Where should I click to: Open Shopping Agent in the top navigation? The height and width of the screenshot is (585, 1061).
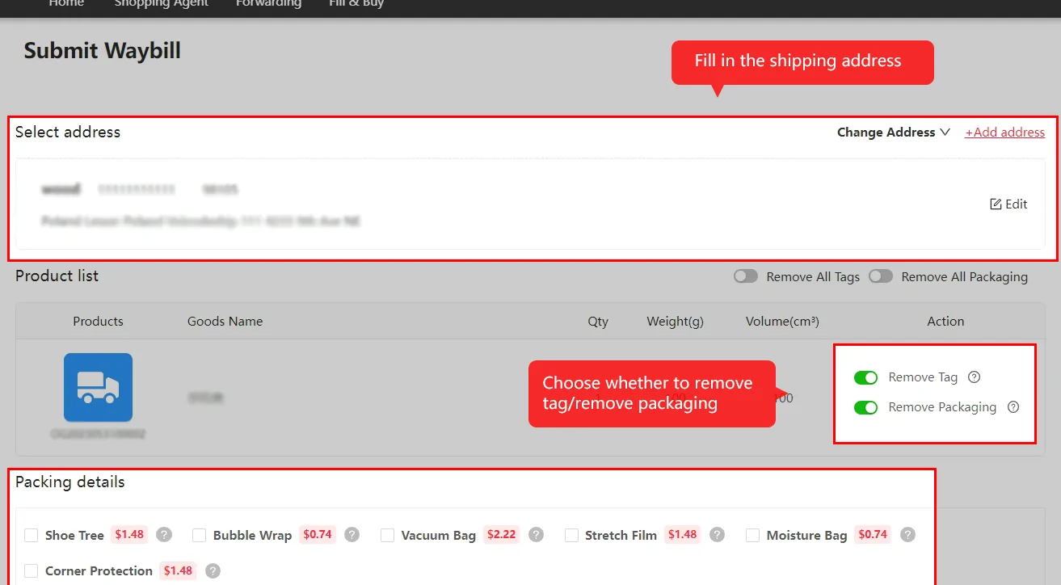tap(161, 4)
